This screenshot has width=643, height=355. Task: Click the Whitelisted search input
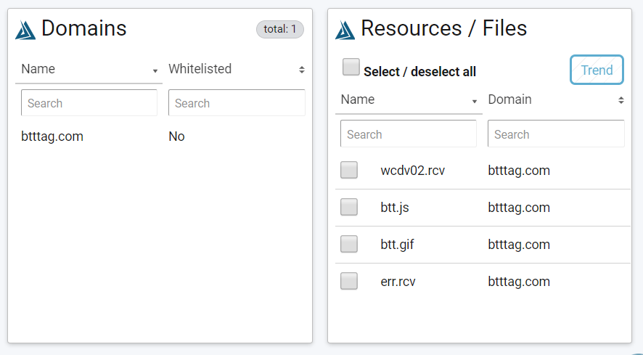point(237,103)
